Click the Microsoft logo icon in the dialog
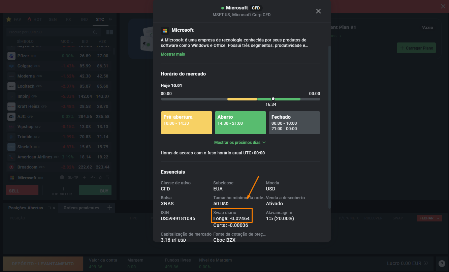Viewport: 449px width, 272px height. 165,30
